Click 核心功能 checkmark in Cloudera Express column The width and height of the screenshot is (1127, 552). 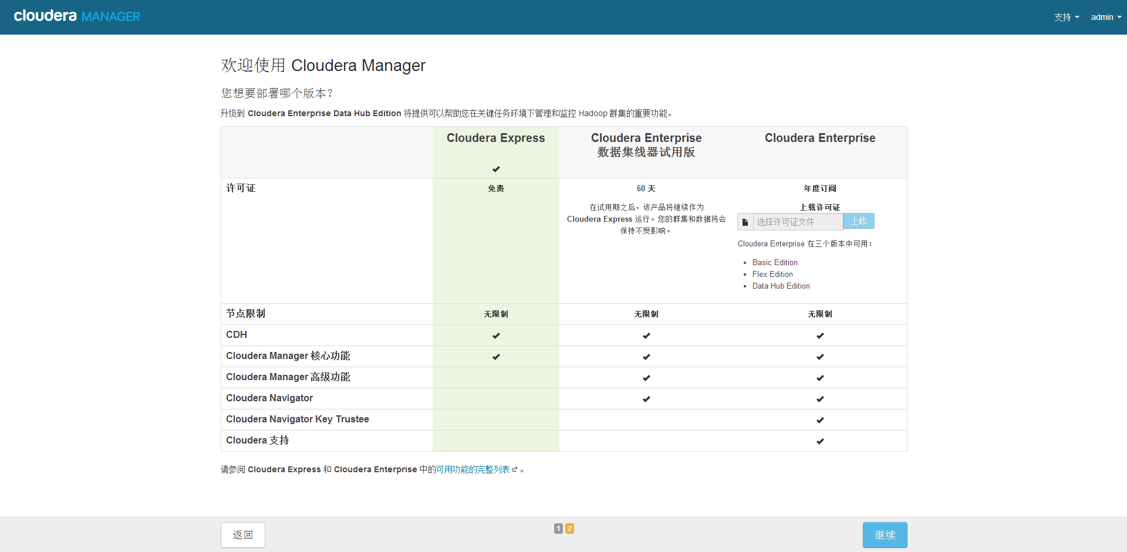tap(496, 357)
